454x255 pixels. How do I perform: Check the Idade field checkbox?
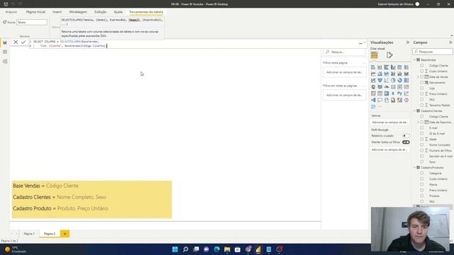(422, 140)
